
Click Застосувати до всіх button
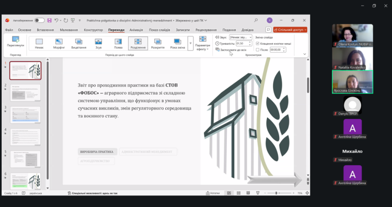pyautogui.click(x=230, y=50)
